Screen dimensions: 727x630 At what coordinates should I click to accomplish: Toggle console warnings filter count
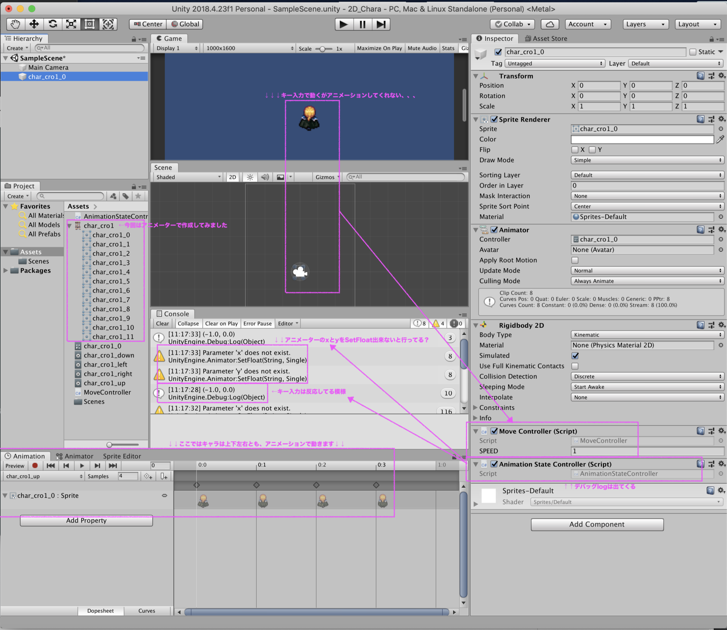438,323
